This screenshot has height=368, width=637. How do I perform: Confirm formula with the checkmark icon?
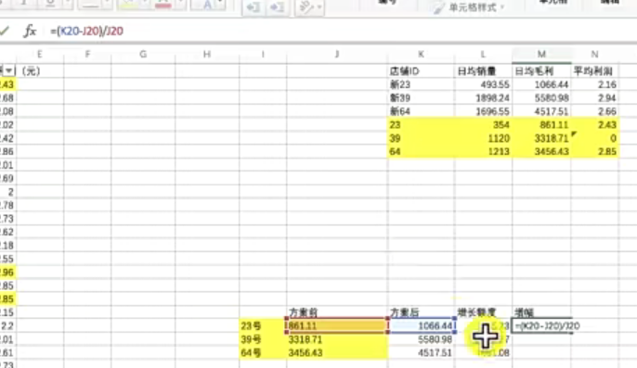coord(5,31)
